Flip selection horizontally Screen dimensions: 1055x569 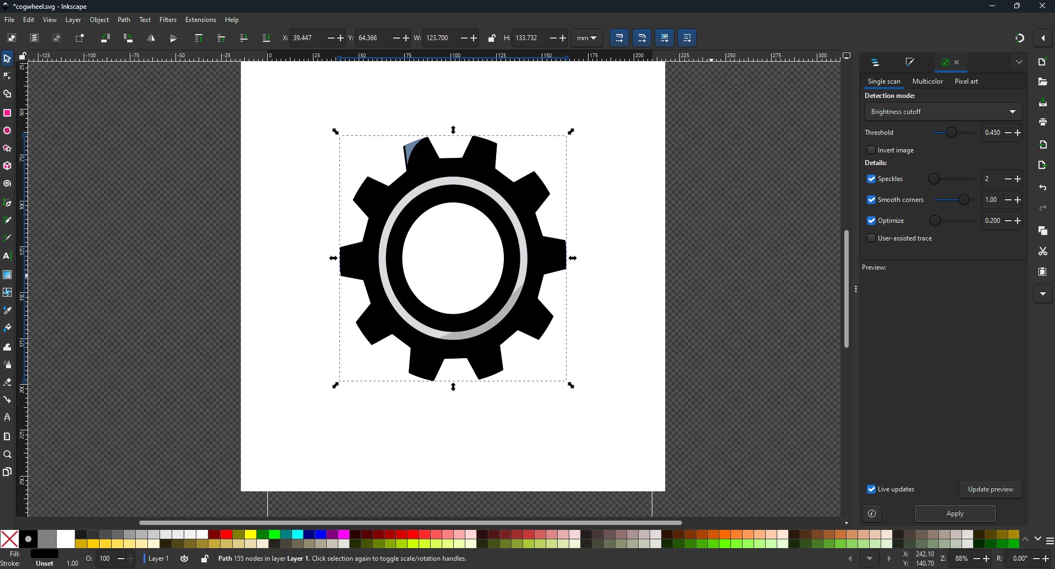tap(151, 38)
